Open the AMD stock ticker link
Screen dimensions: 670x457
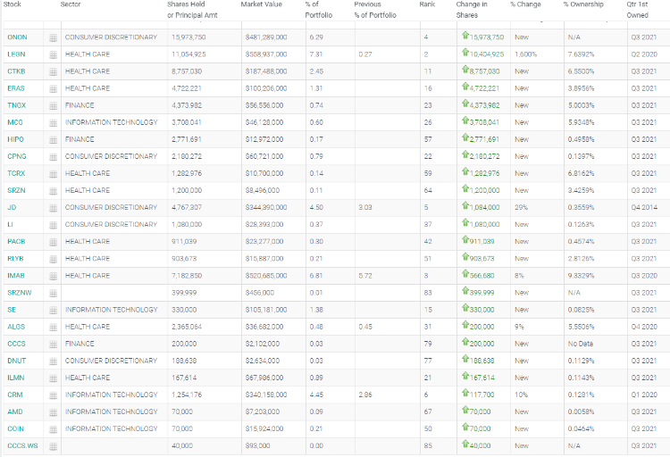point(15,411)
